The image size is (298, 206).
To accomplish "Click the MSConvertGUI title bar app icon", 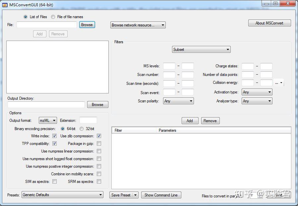I will tap(5, 5).
